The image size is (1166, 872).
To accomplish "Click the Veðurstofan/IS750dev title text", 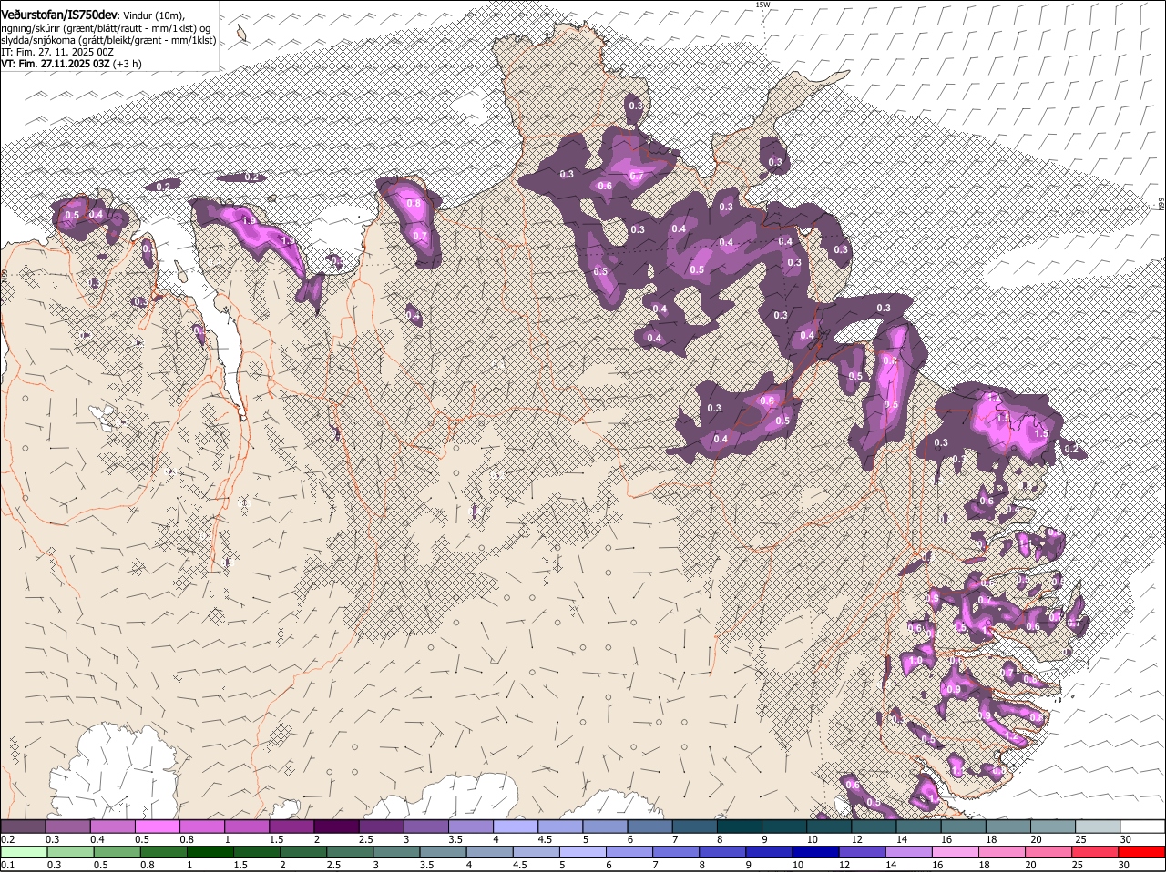I will pos(59,15).
